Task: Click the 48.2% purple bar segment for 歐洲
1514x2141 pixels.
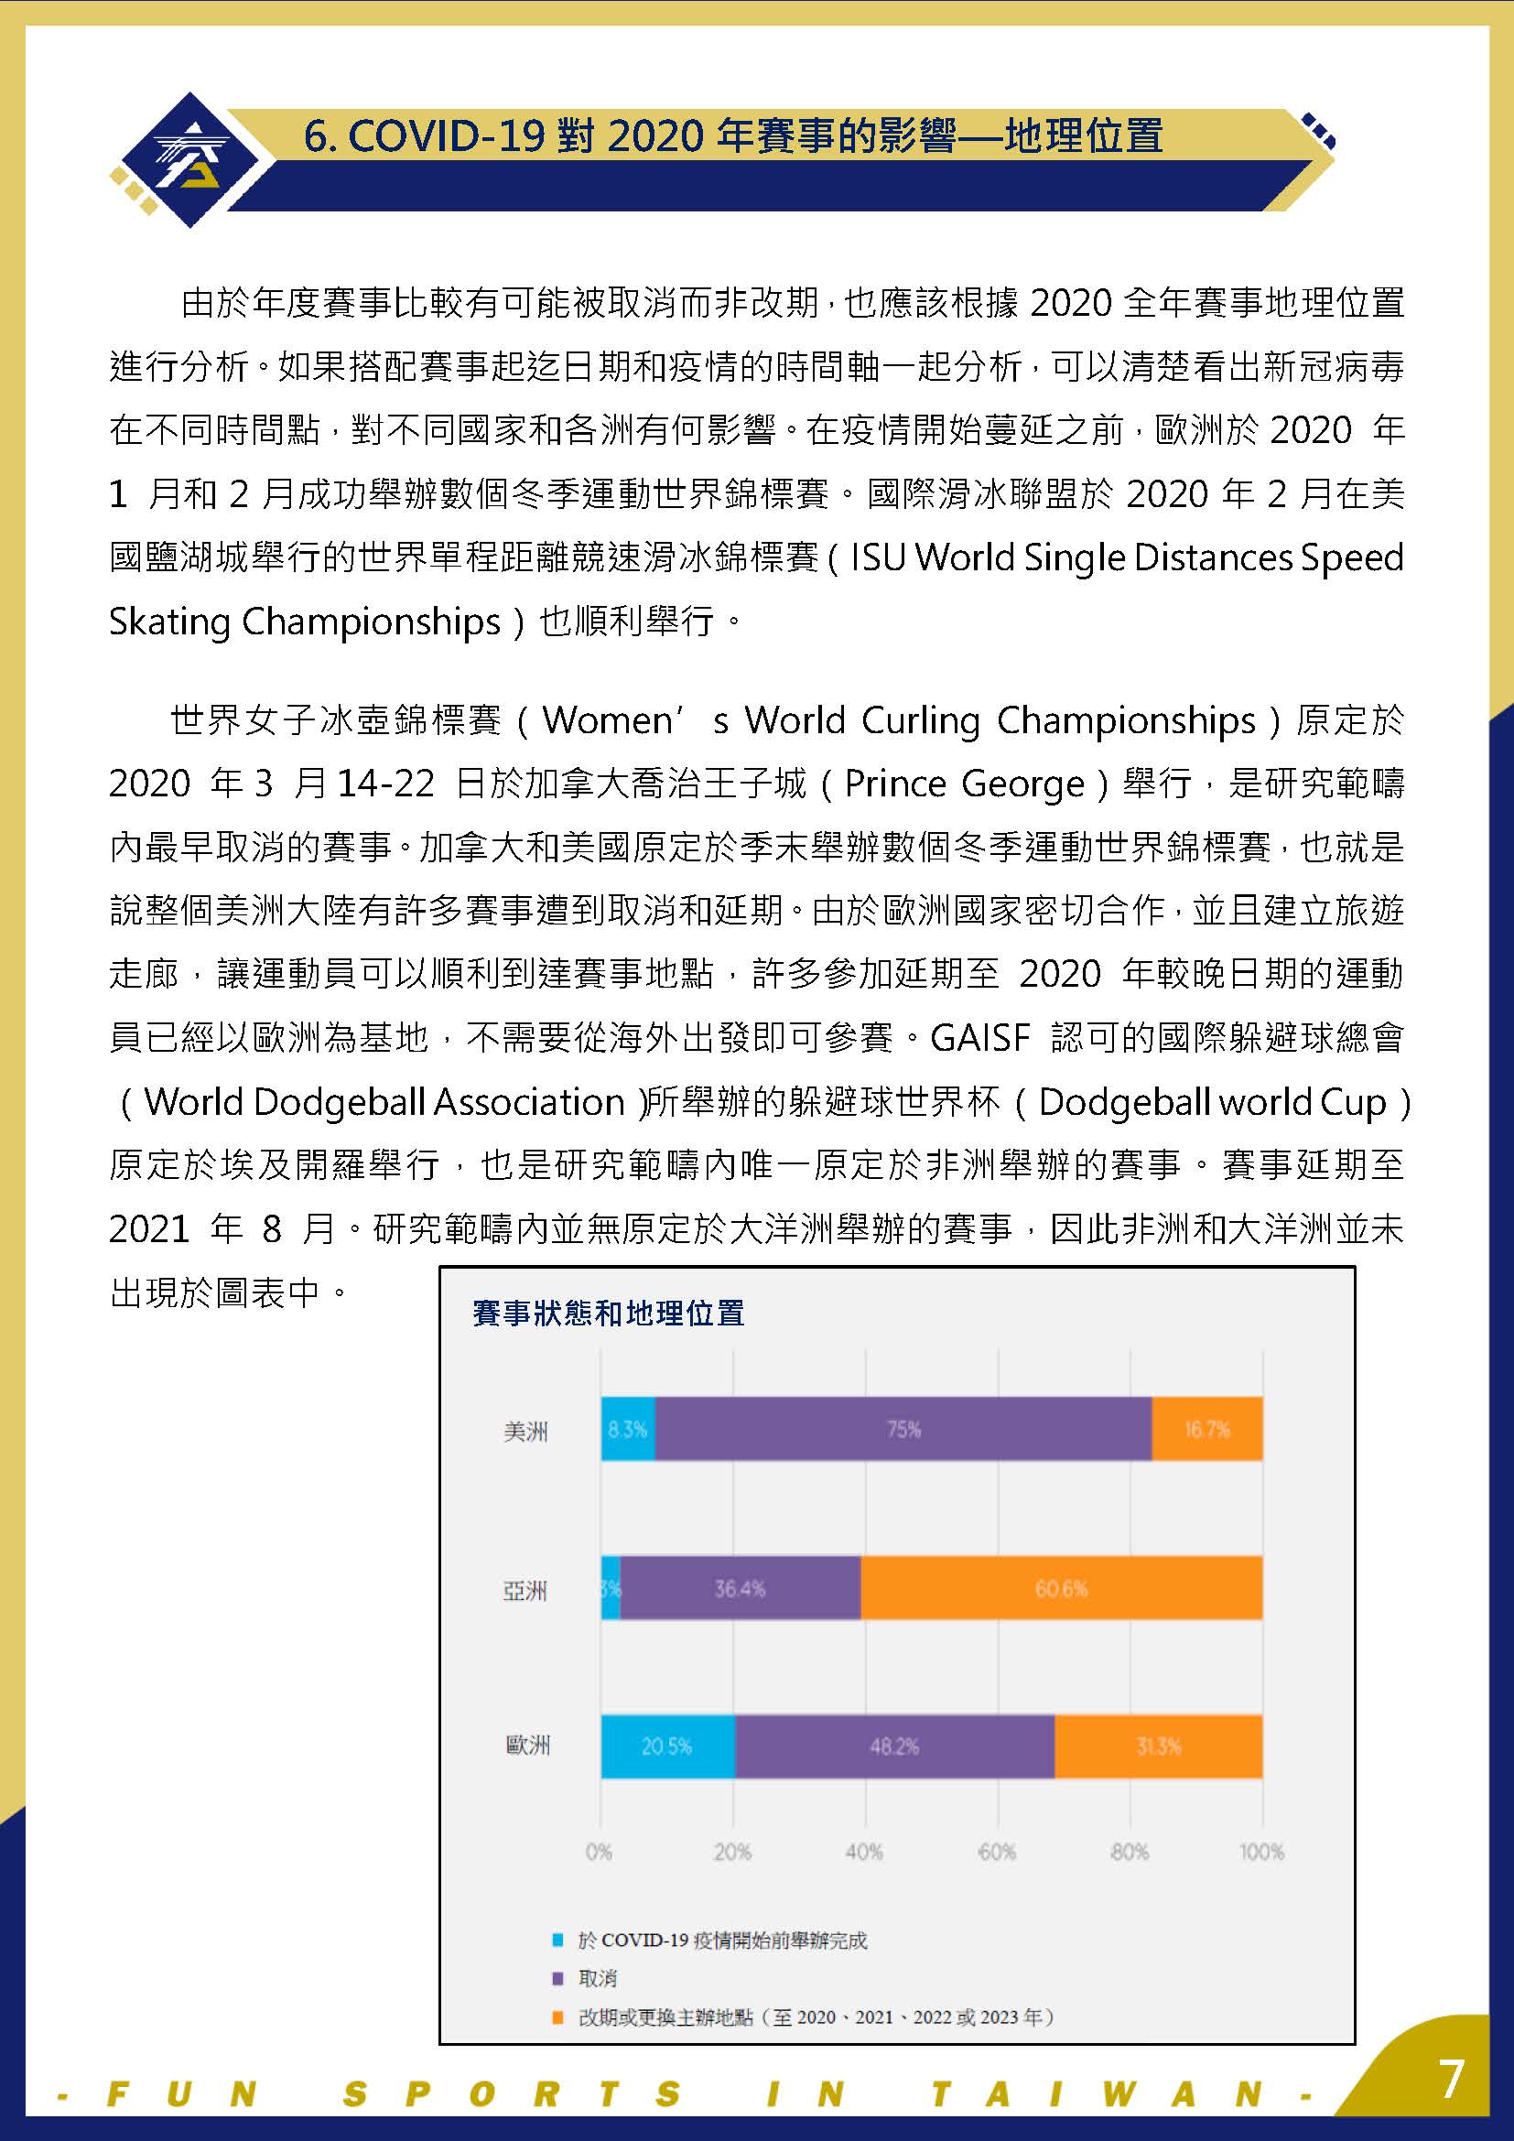Action: [895, 1746]
